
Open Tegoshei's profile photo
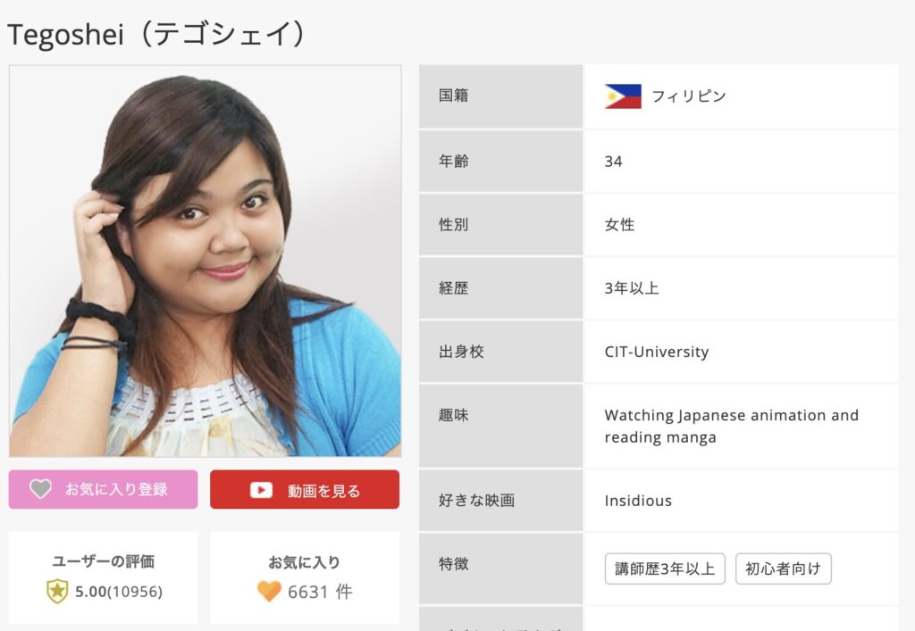pyautogui.click(x=206, y=261)
